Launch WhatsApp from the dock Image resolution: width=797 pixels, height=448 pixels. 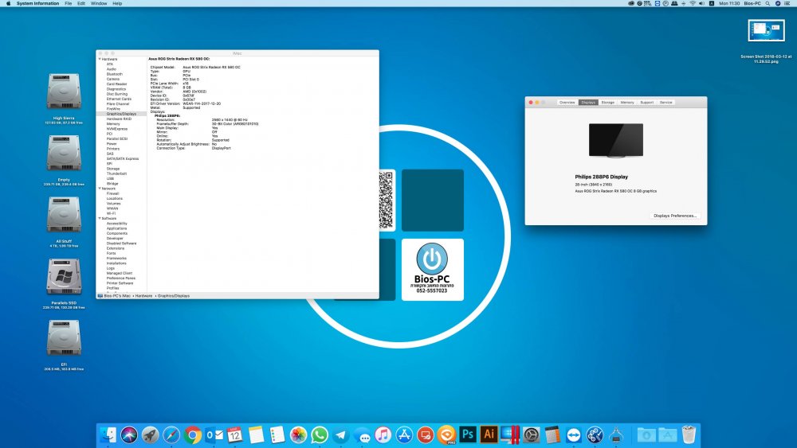(x=320, y=434)
